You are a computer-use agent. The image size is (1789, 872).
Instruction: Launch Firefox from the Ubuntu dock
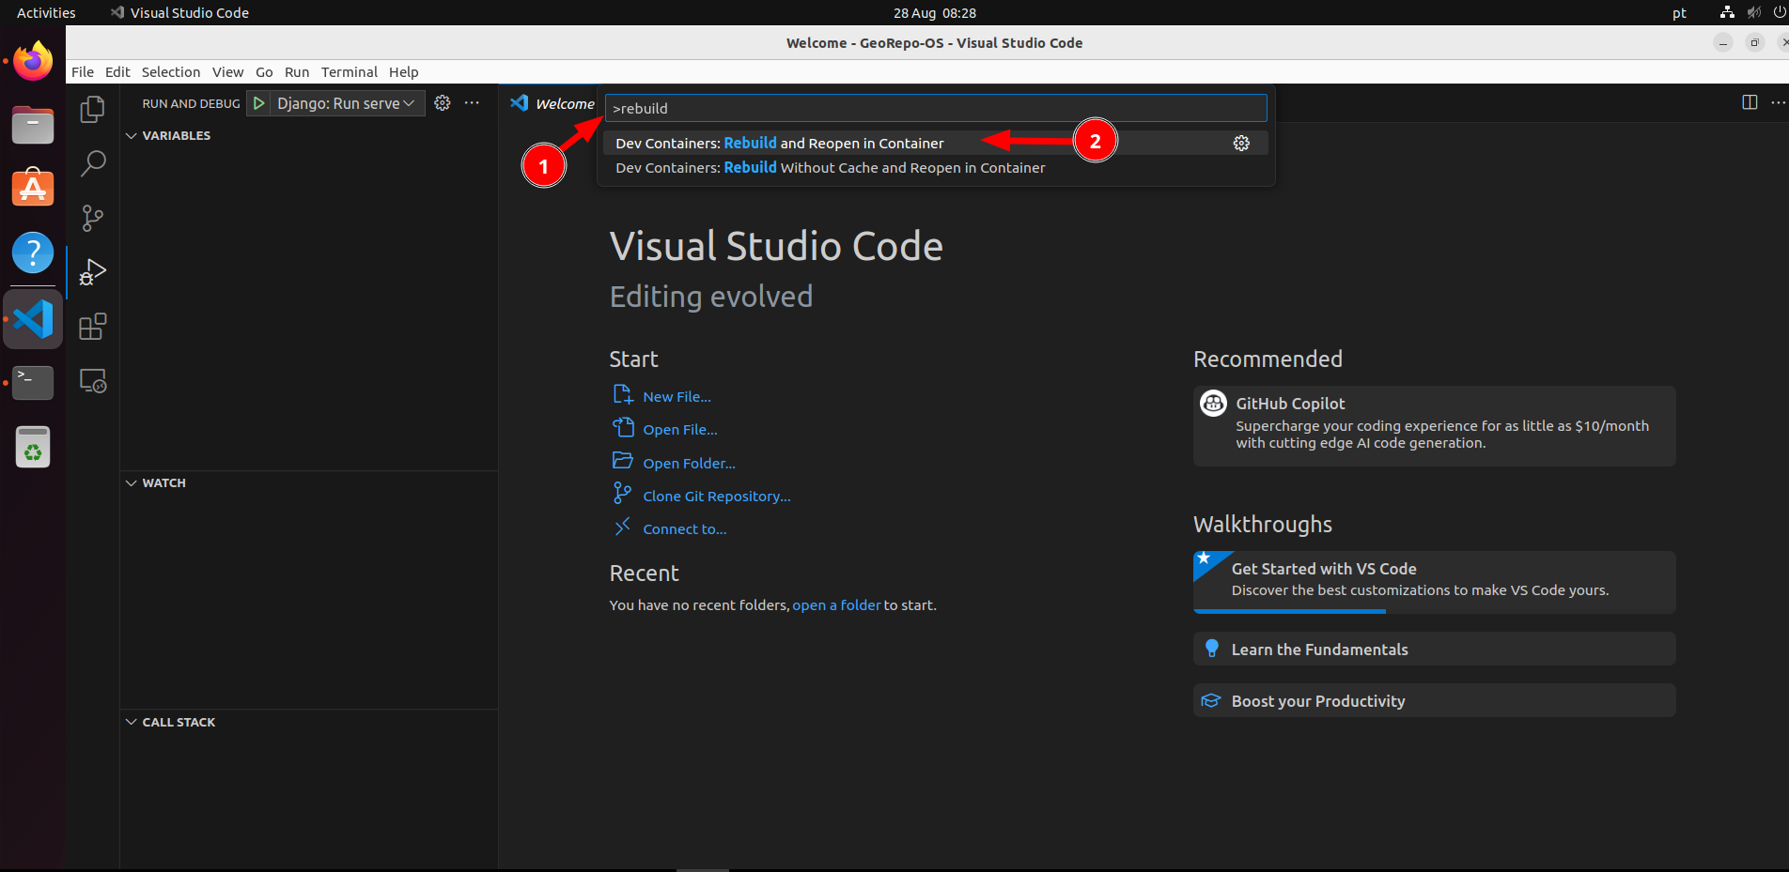33,61
